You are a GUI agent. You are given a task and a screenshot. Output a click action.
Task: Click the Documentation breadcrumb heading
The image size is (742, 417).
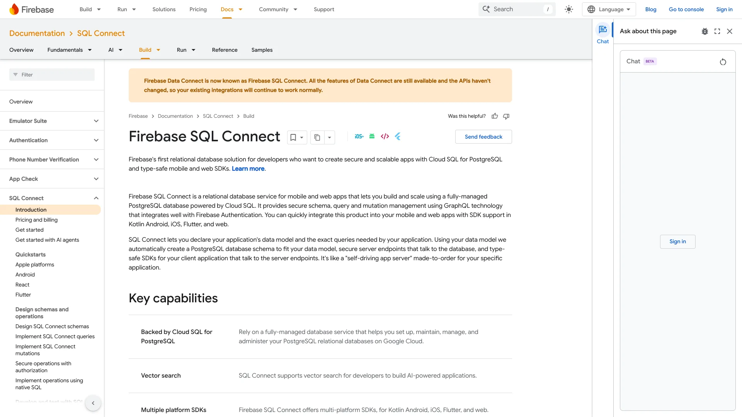pyautogui.click(x=37, y=33)
